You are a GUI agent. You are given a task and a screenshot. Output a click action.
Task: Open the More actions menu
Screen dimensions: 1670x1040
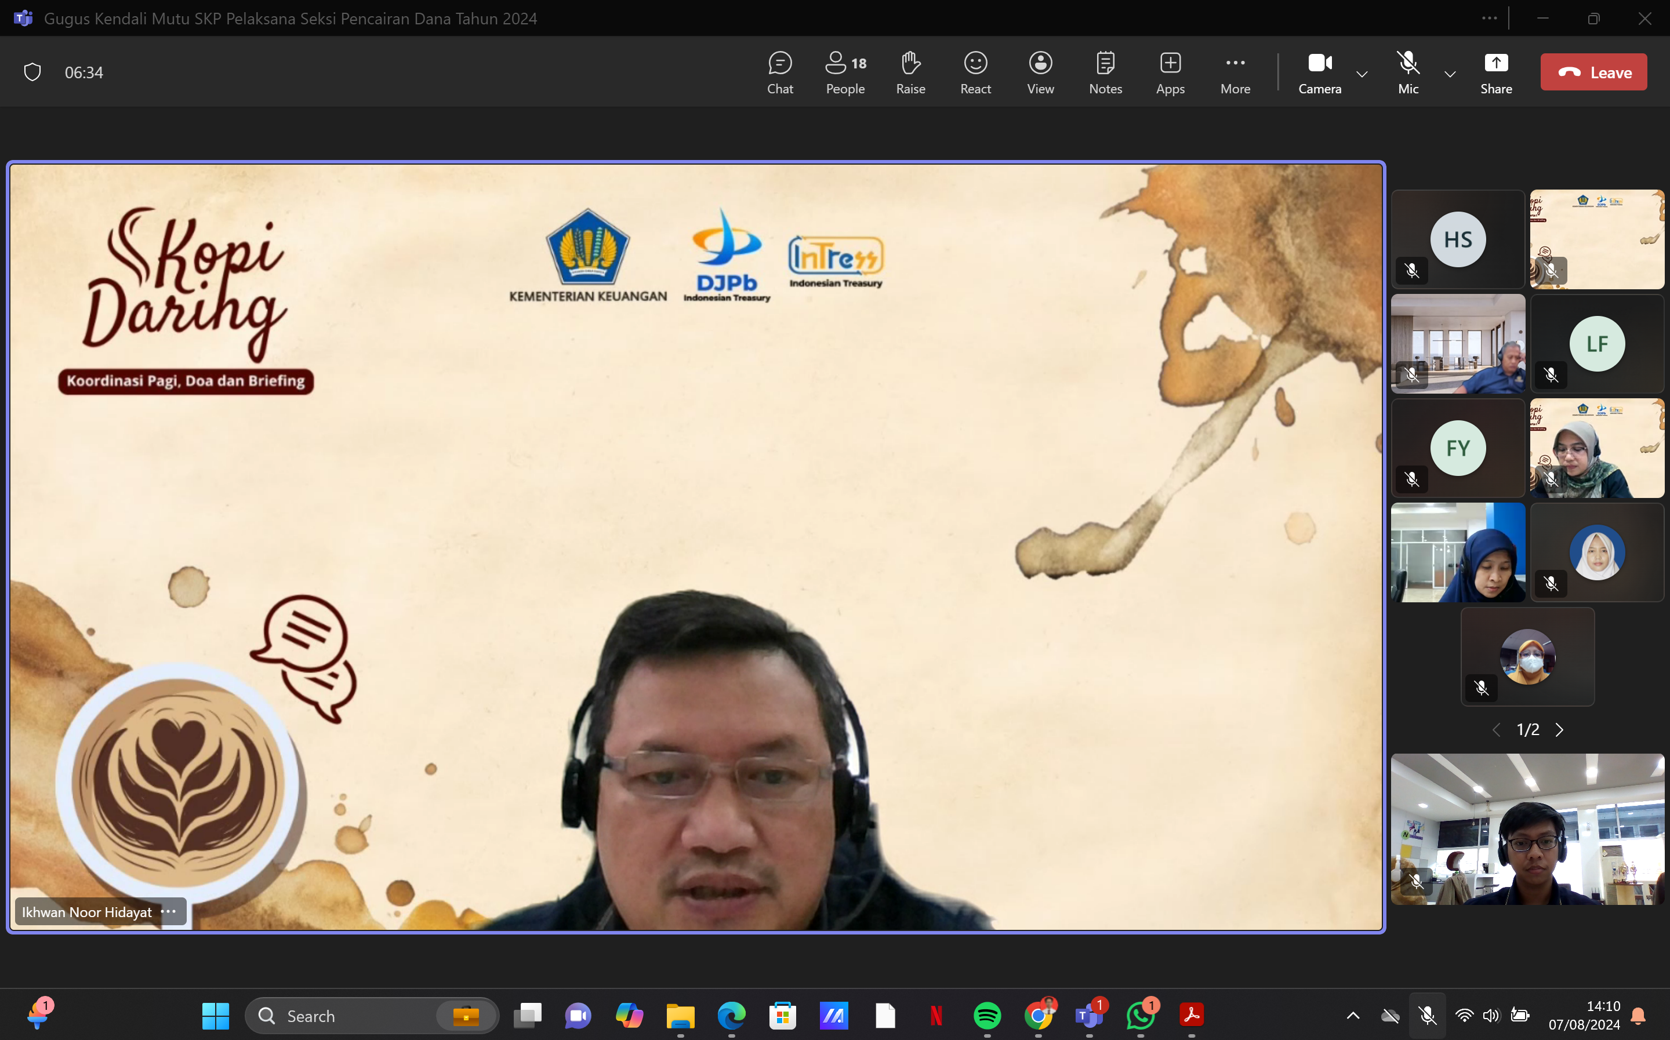tap(1235, 72)
